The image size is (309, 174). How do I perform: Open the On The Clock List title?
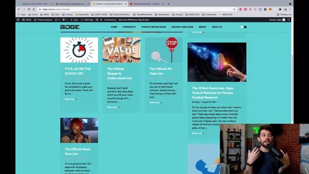[x=78, y=71]
